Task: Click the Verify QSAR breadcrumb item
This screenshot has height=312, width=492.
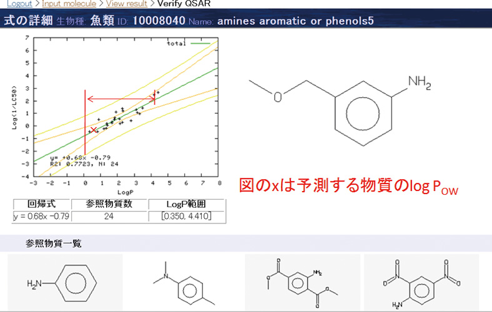Action: [184, 4]
